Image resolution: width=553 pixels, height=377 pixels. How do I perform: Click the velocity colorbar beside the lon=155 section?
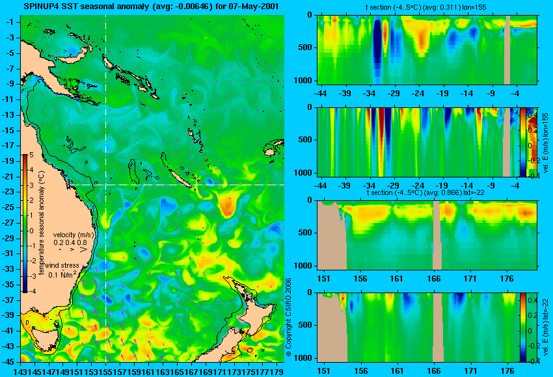tap(522, 142)
